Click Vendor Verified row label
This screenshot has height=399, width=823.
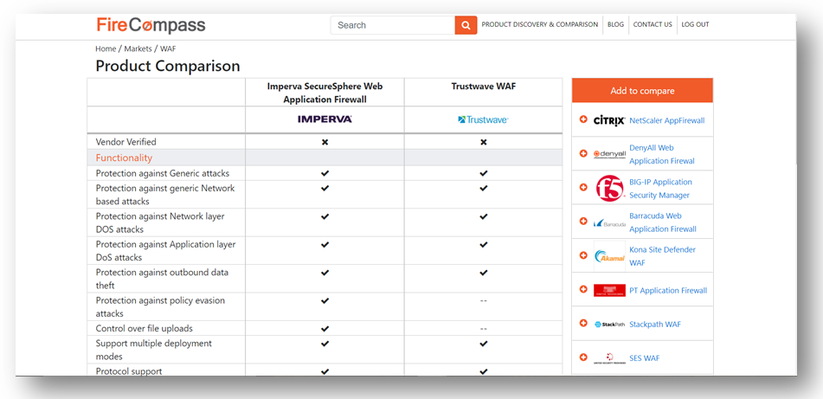click(126, 142)
